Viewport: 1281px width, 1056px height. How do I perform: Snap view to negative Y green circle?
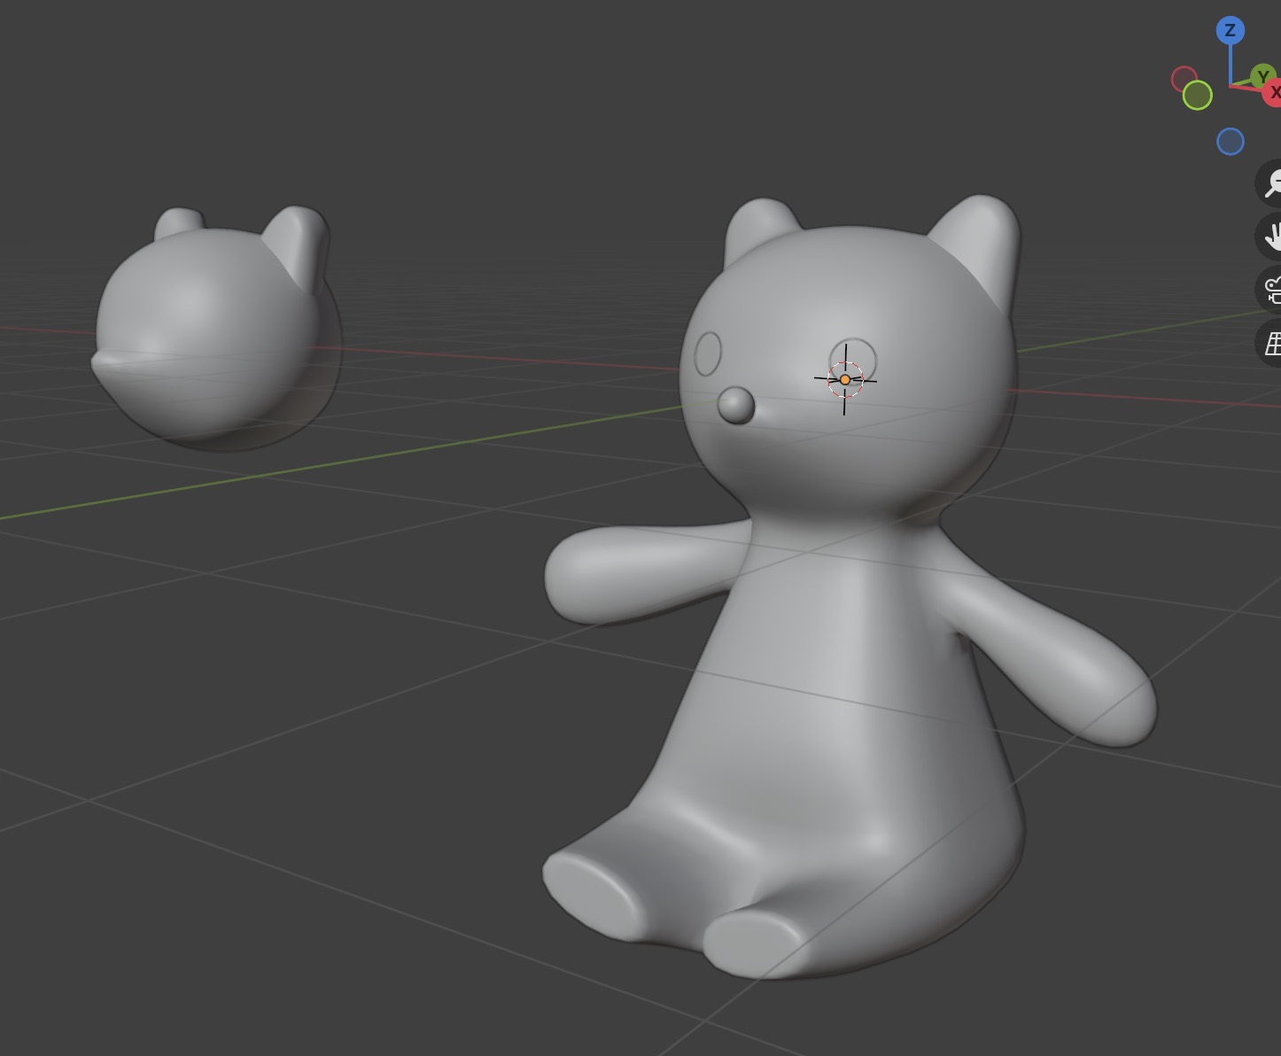pos(1197,96)
